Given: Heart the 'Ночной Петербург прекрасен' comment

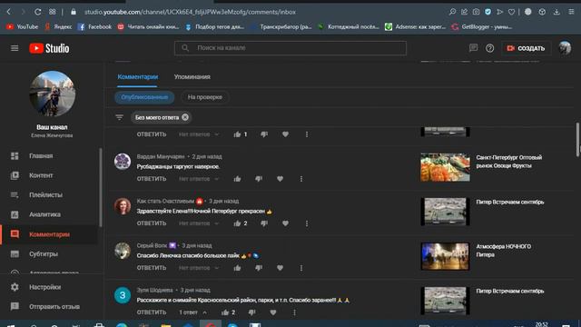Looking at the screenshot, I should 285,223.
